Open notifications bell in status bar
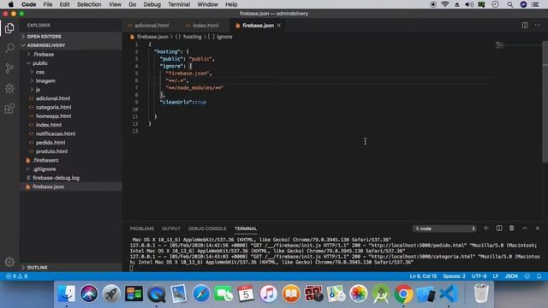This screenshot has width=548, height=308. tap(539, 276)
